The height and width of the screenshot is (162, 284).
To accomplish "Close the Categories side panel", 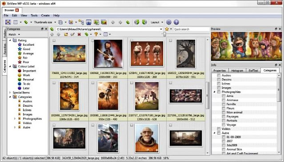I will pyautogui.click(x=46, y=29).
